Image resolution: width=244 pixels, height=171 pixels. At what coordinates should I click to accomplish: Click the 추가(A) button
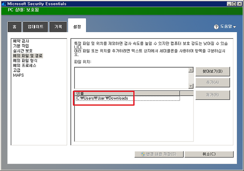(212, 82)
